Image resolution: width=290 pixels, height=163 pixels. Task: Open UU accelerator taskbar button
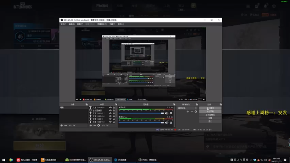coord(124,160)
